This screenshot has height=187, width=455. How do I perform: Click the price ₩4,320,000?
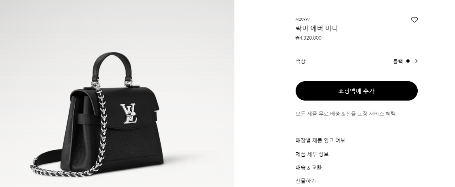309,38
